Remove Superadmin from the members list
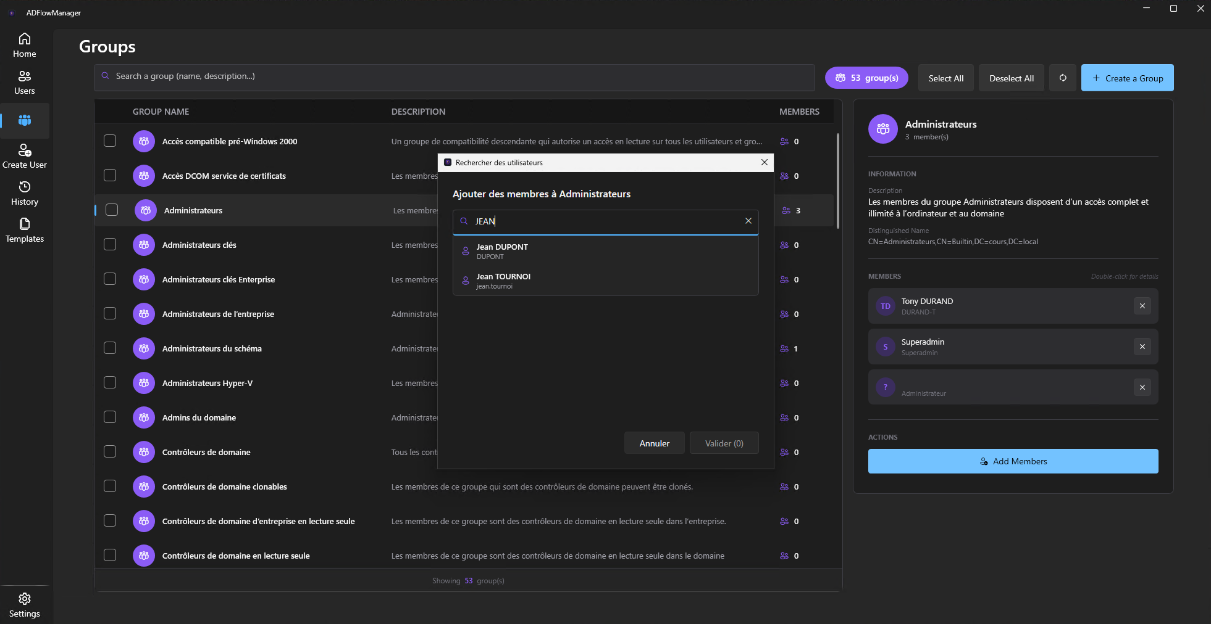Image resolution: width=1211 pixels, height=624 pixels. pos(1141,346)
